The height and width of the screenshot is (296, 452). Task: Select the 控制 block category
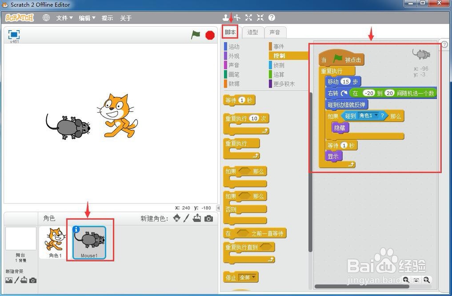click(x=288, y=55)
